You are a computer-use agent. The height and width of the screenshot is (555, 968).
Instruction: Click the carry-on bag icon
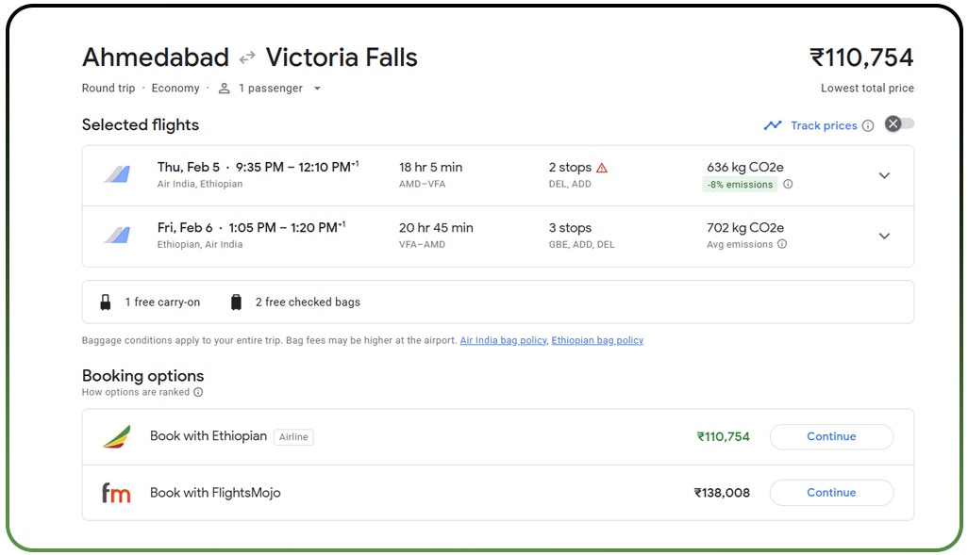pos(106,302)
